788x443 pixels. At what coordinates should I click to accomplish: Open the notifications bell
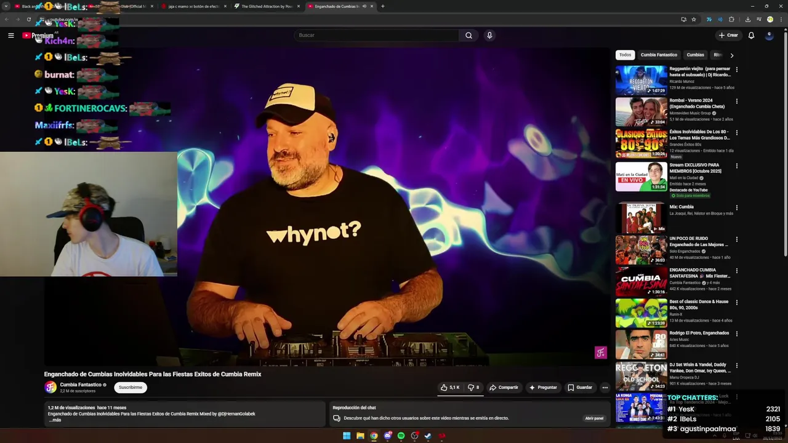click(751, 35)
